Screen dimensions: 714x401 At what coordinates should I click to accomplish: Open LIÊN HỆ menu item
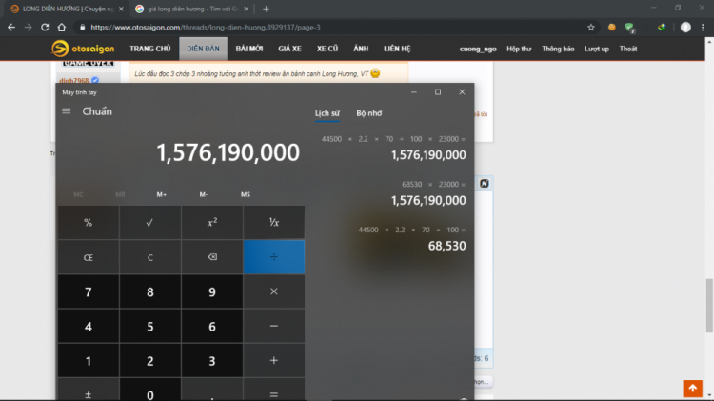click(397, 49)
